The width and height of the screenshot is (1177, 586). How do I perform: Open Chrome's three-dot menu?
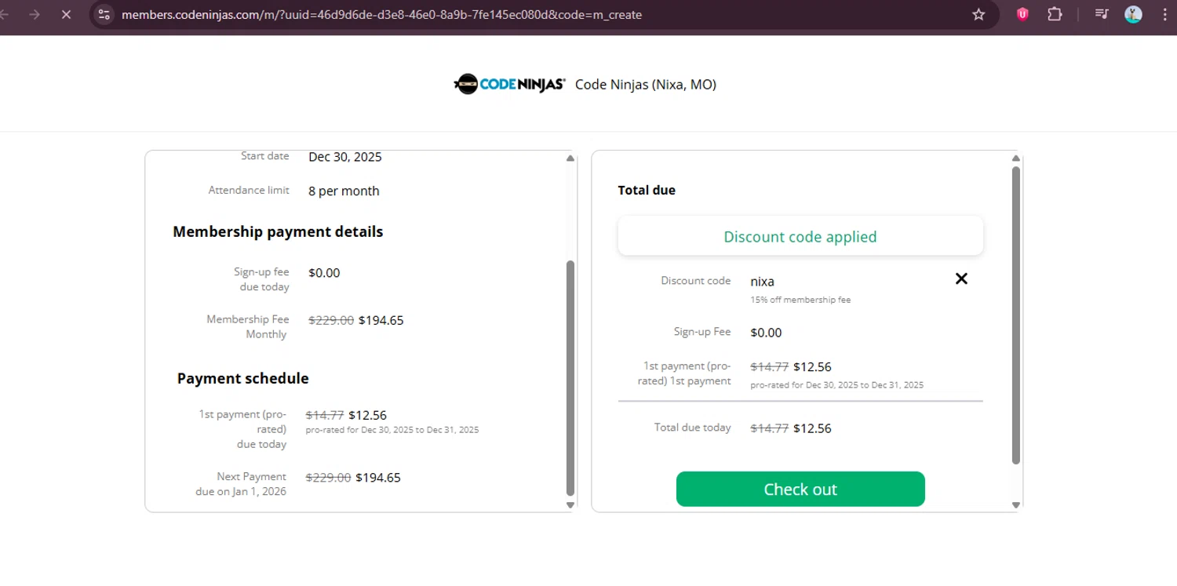[x=1164, y=14]
